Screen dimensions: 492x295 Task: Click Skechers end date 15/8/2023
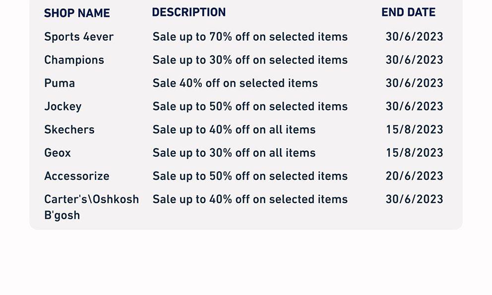coord(414,129)
